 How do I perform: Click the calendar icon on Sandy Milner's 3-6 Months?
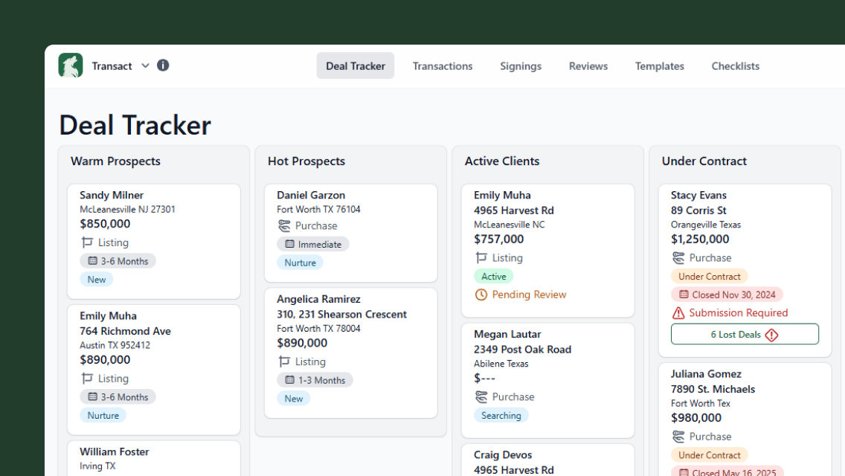93,261
